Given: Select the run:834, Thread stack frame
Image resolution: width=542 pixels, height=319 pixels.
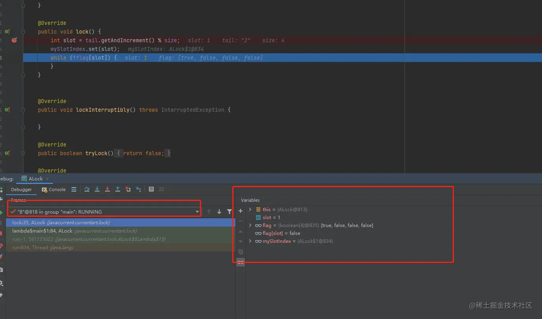Looking at the screenshot, I should [x=120, y=248].
